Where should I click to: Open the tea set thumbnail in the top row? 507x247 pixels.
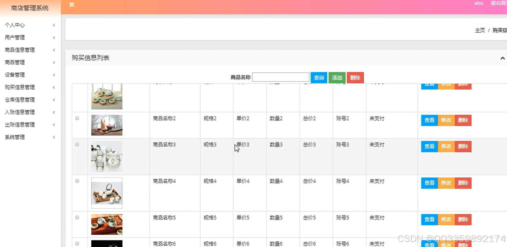(107, 96)
